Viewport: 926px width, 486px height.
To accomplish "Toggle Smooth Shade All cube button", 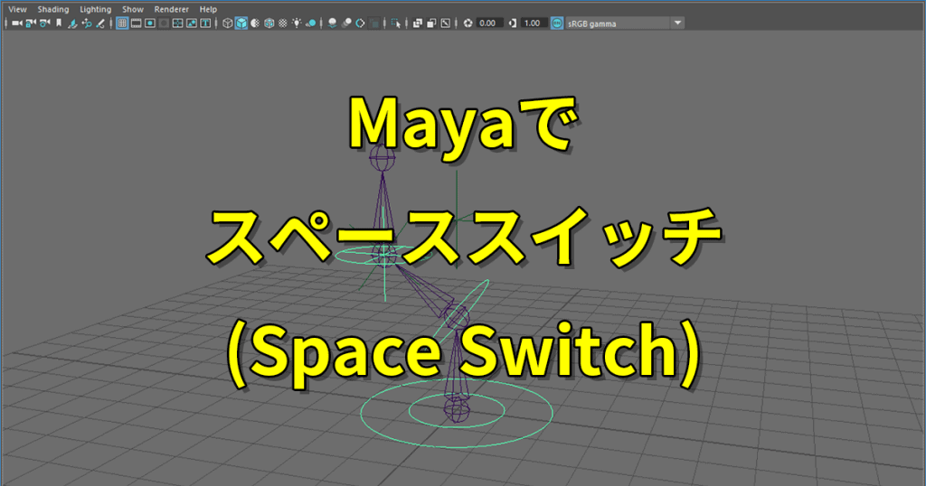I will coord(241,23).
